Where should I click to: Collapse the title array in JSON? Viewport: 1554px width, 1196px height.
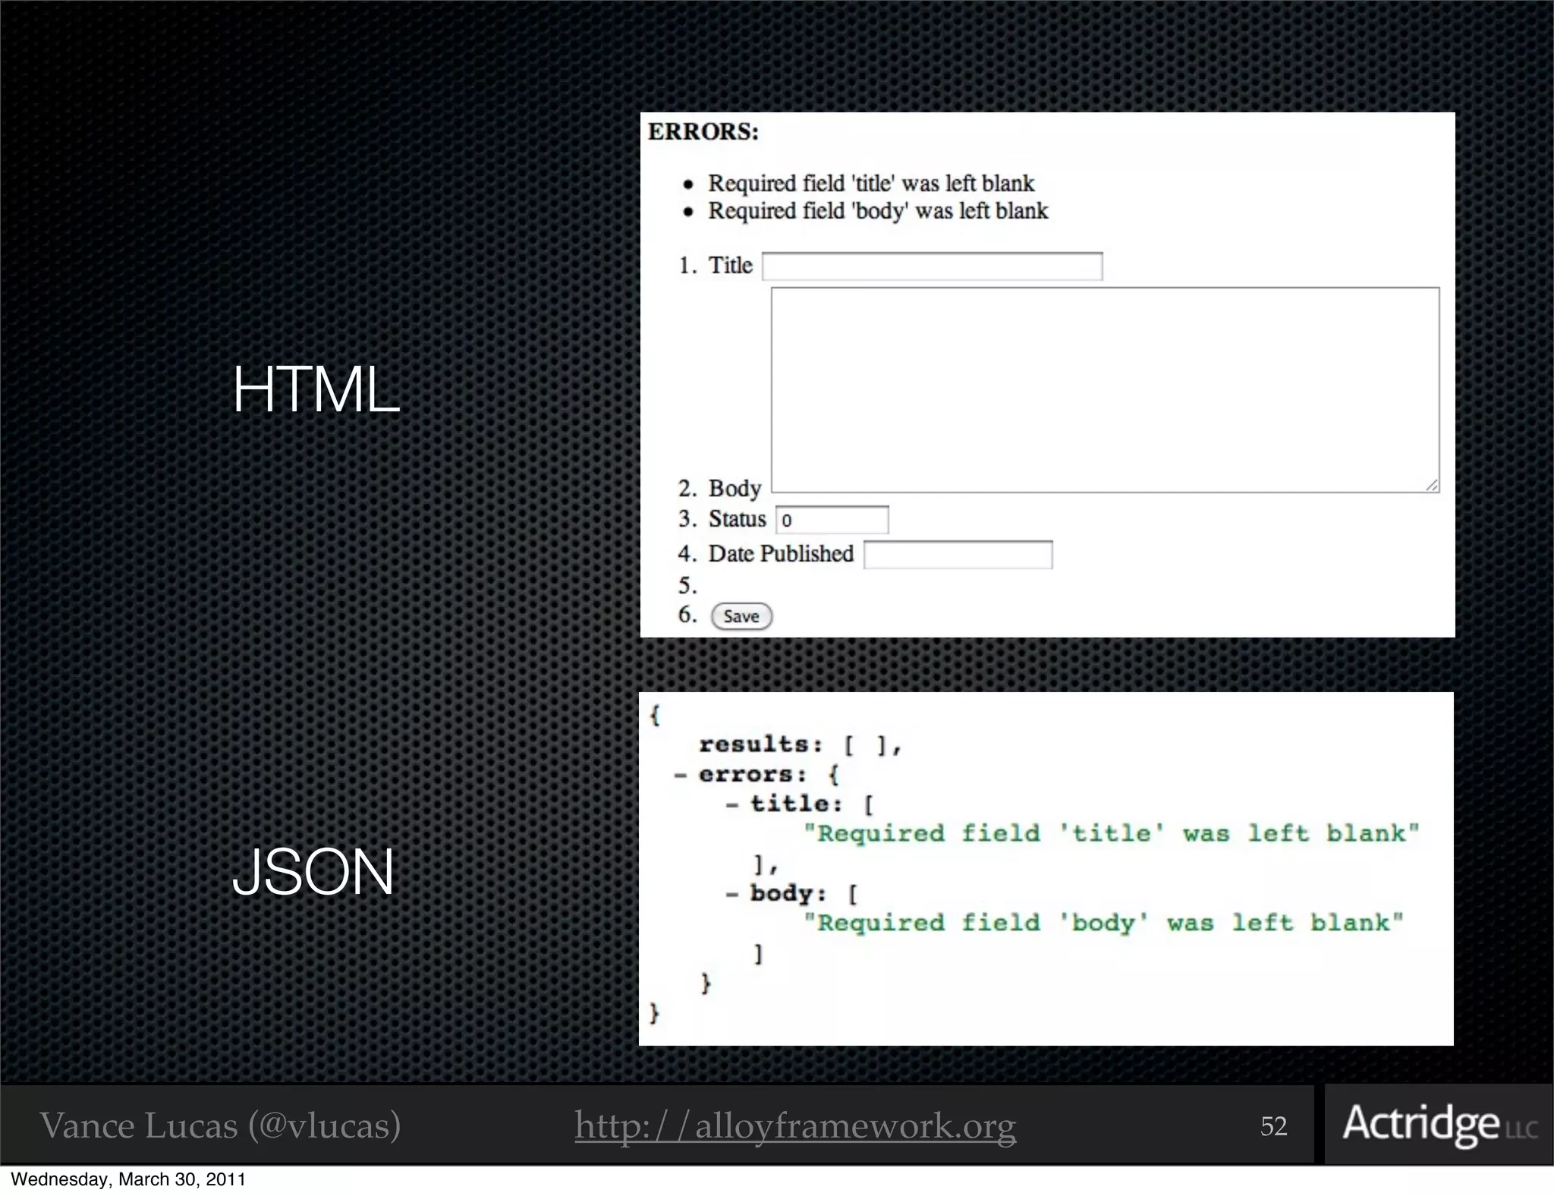[x=732, y=804]
